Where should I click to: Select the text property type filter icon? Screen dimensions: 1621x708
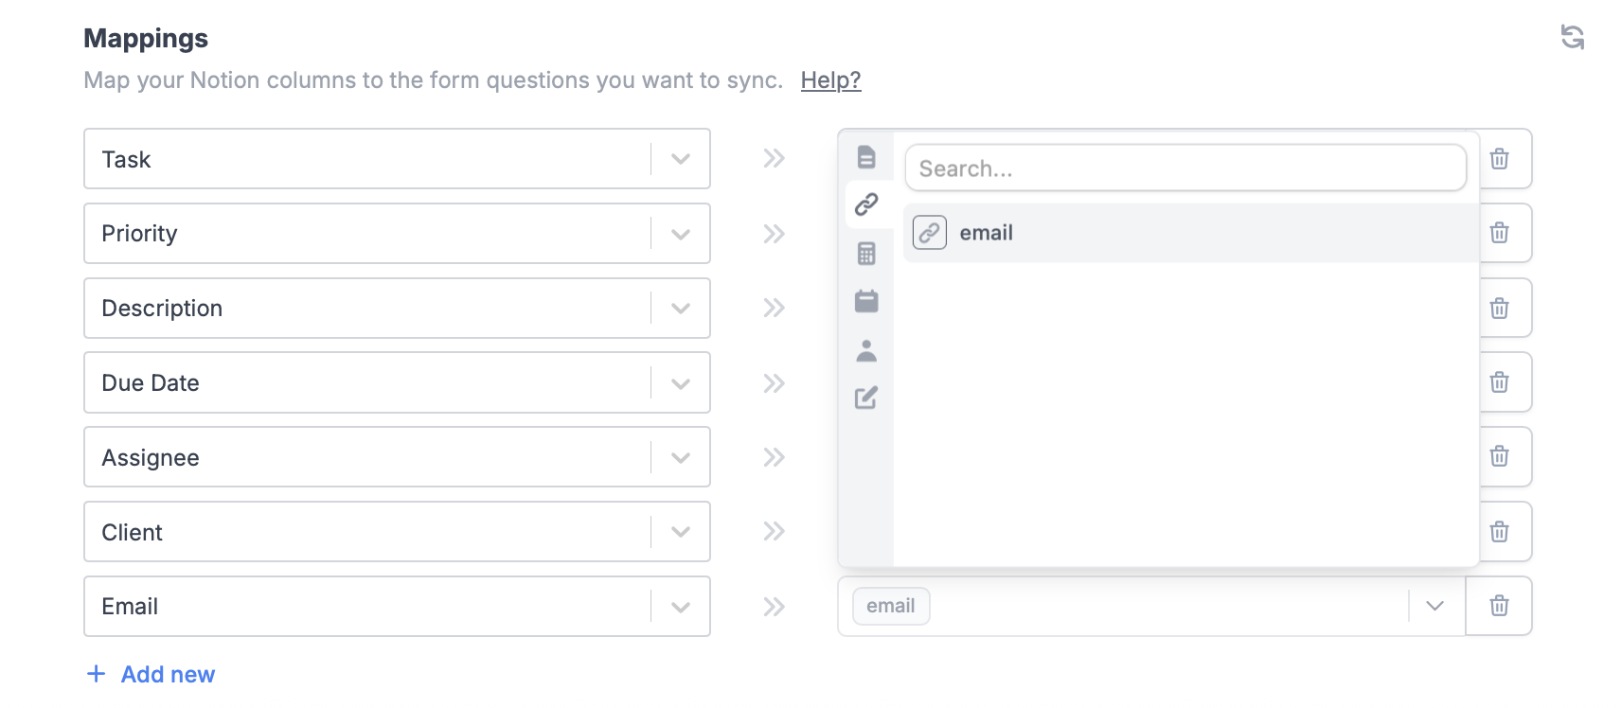click(866, 158)
